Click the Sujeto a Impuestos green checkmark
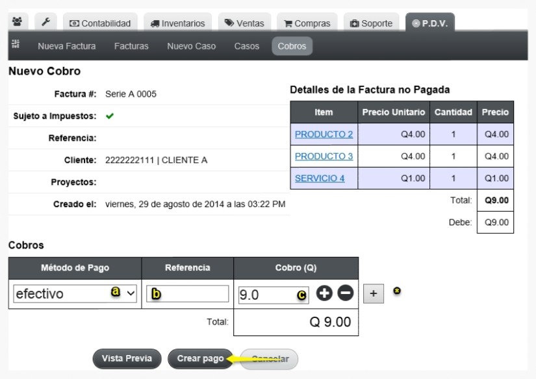 (110, 116)
